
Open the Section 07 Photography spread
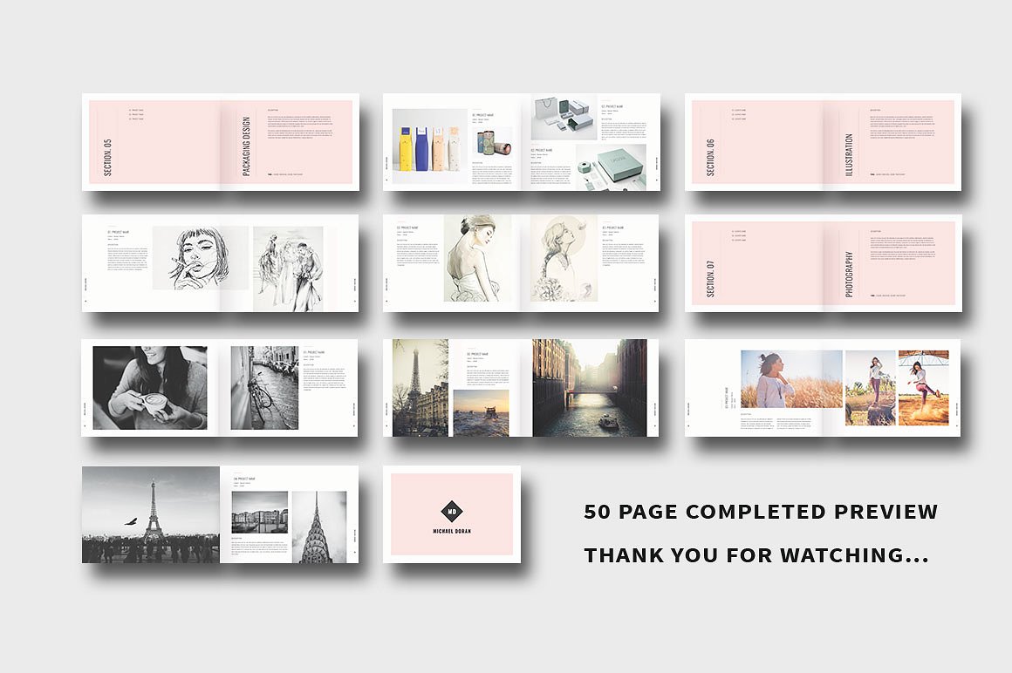coord(823,263)
